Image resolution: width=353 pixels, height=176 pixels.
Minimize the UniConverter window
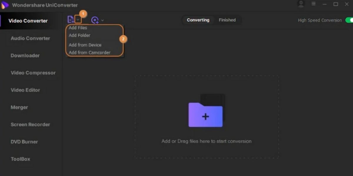point(324,4)
